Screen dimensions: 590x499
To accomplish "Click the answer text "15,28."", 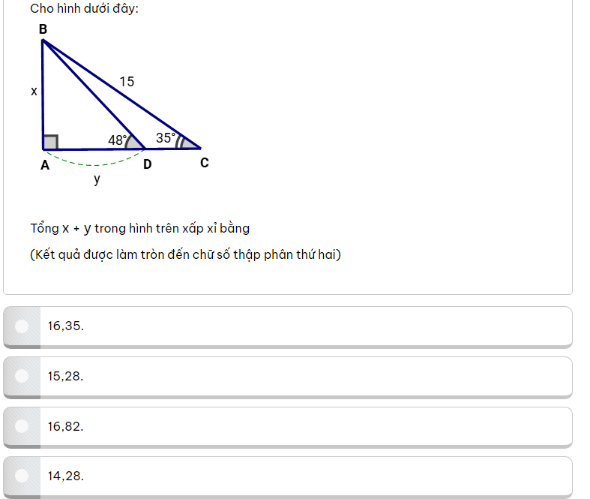I will 66,376.
